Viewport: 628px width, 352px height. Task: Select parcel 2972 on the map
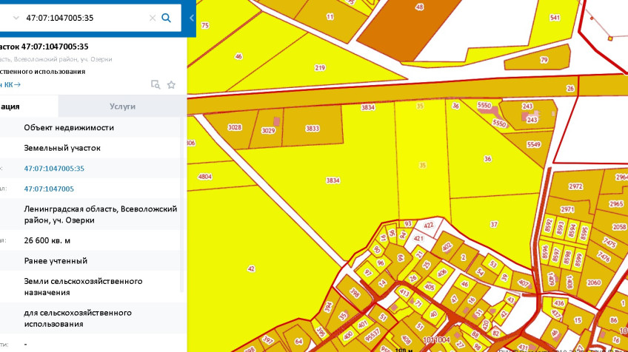coord(575,186)
